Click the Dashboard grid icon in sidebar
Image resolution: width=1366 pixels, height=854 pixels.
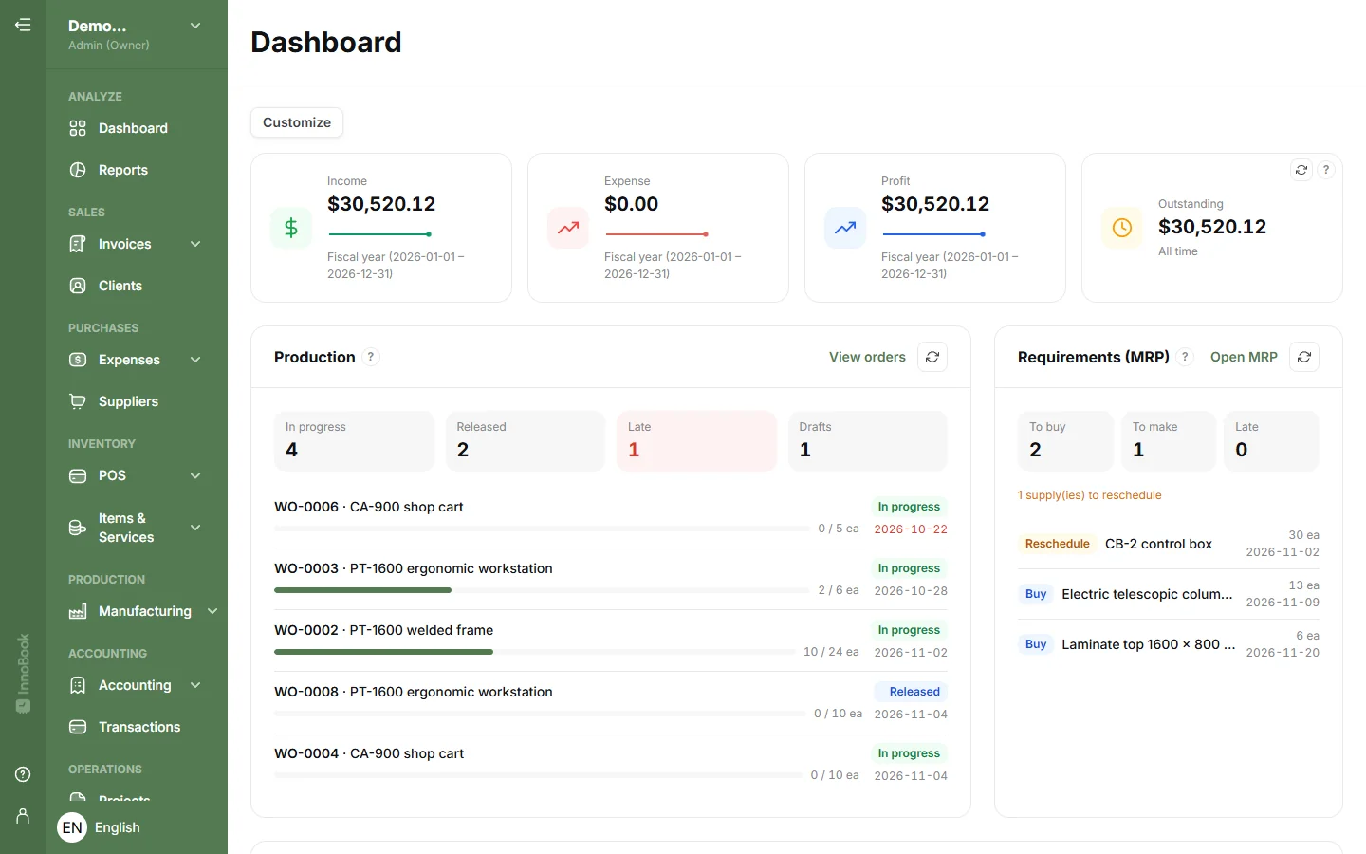[78, 128]
